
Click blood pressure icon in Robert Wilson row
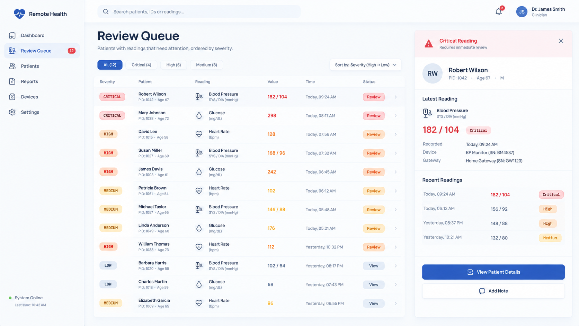(x=199, y=97)
